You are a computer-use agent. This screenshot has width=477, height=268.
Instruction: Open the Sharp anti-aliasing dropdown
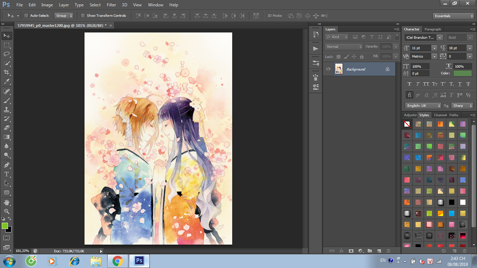pos(462,105)
